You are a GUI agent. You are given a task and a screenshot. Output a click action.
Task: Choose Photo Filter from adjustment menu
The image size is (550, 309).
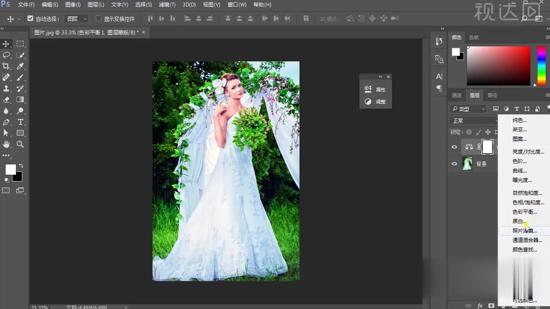(x=525, y=231)
